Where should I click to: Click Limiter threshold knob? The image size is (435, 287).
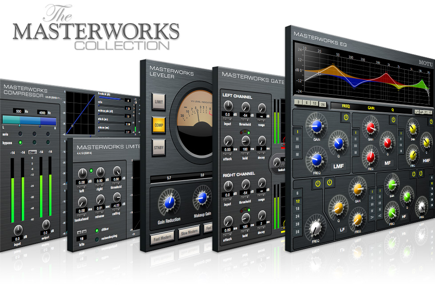coord(117,171)
